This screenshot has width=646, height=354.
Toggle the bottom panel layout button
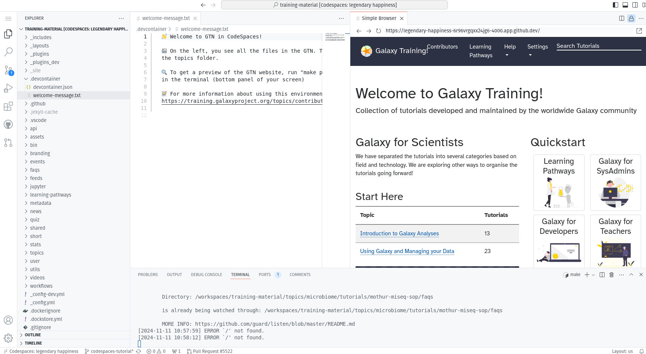point(625,5)
